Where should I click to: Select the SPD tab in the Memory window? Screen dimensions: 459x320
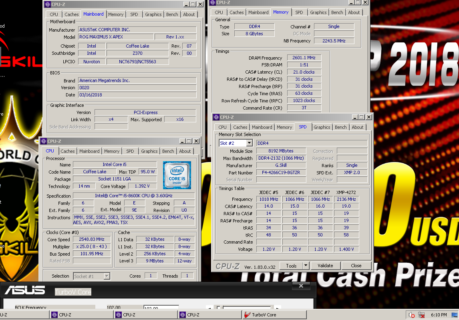tap(299, 12)
